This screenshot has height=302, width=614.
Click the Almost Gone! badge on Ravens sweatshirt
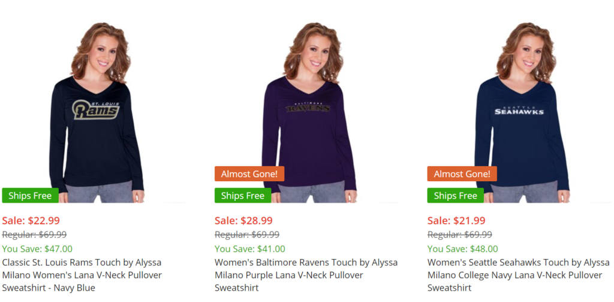[x=249, y=174]
